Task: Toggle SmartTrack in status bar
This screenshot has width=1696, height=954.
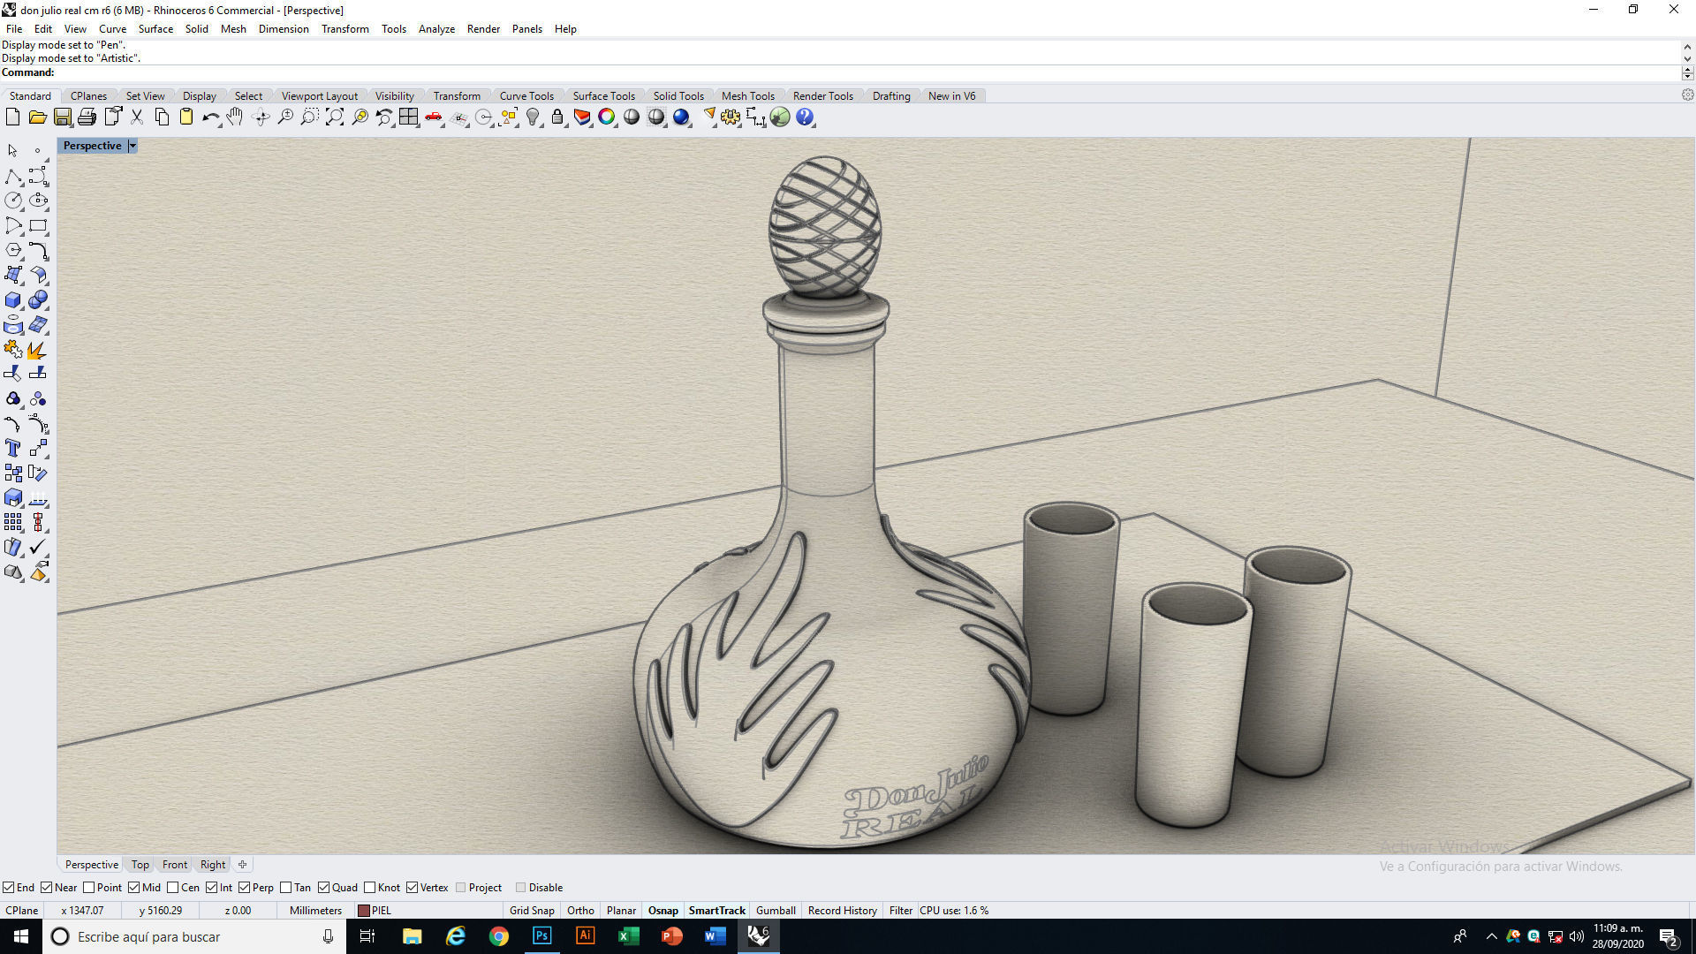Action: point(716,911)
